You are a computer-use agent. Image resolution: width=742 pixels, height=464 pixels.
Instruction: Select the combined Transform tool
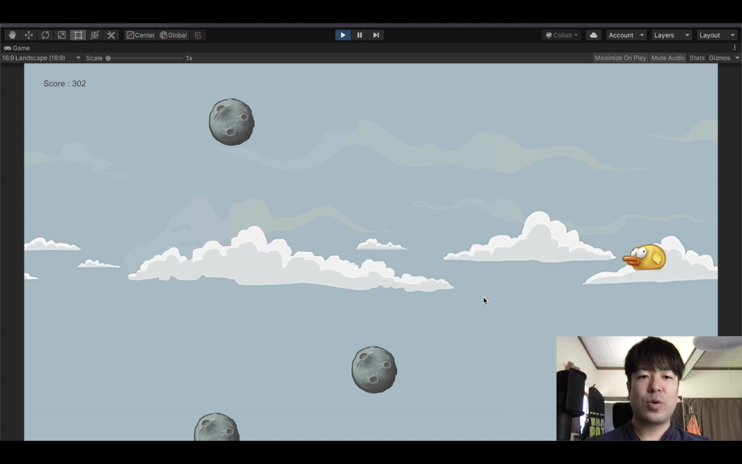tap(95, 35)
